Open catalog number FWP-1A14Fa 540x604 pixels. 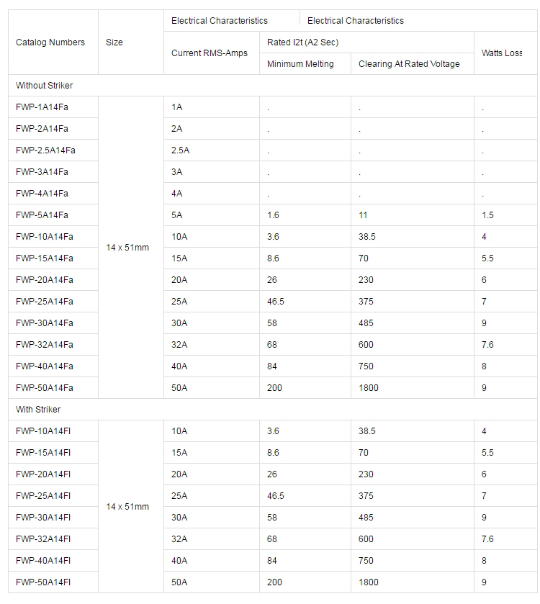(x=42, y=107)
